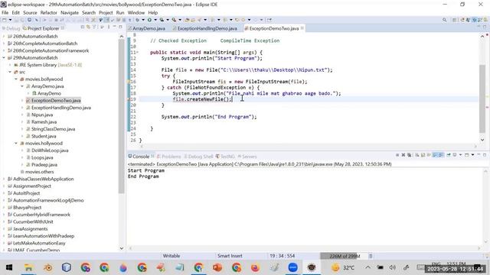Select DoWhileLoop.java in the tree
490x275 pixels.
(47, 150)
